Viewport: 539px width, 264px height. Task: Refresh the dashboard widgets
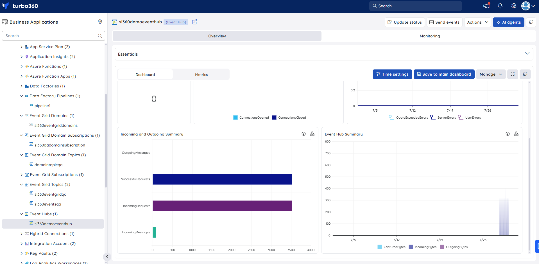pyautogui.click(x=525, y=74)
